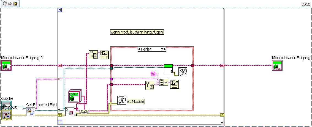
Task: Click the loop iteration terminal i
Action: click(x=59, y=122)
